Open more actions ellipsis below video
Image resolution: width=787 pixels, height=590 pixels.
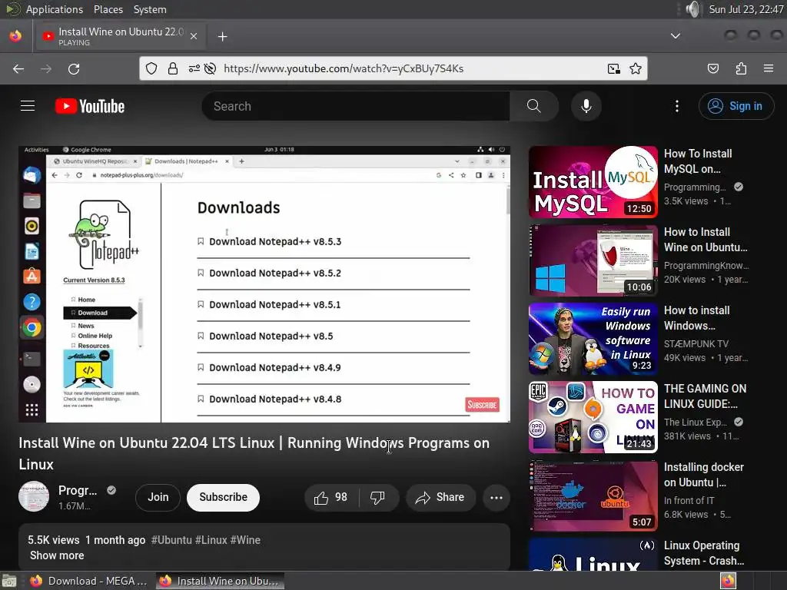click(x=496, y=497)
